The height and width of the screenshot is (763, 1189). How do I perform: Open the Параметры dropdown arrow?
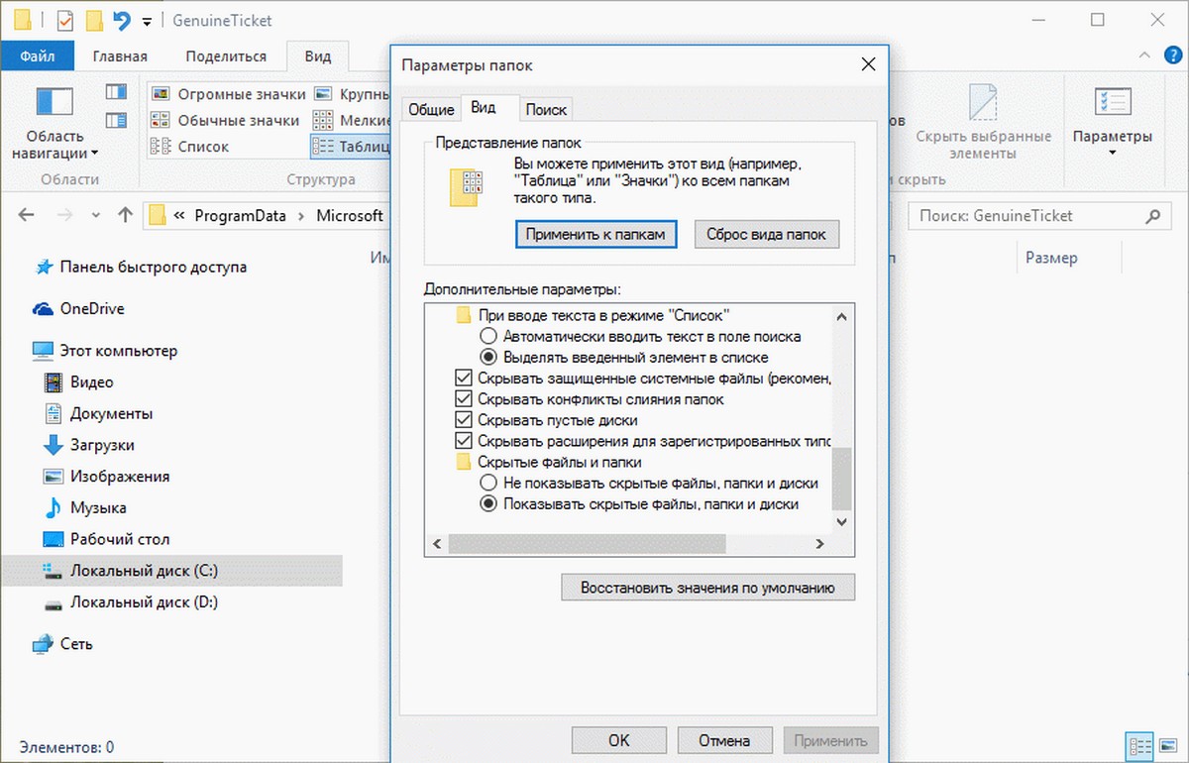(x=1112, y=154)
